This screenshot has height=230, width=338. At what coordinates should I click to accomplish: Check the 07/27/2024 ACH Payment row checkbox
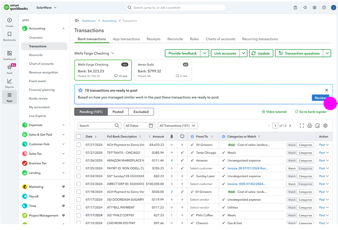pyautogui.click(x=79, y=145)
